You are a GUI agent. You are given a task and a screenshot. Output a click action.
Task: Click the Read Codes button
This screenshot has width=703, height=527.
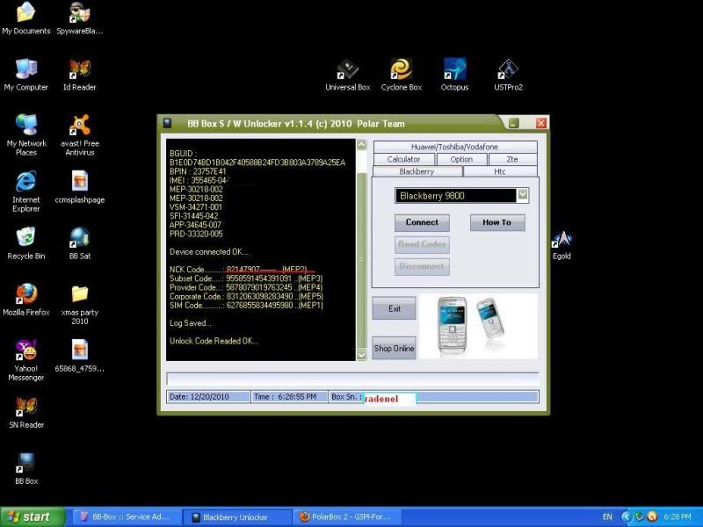pyautogui.click(x=422, y=244)
